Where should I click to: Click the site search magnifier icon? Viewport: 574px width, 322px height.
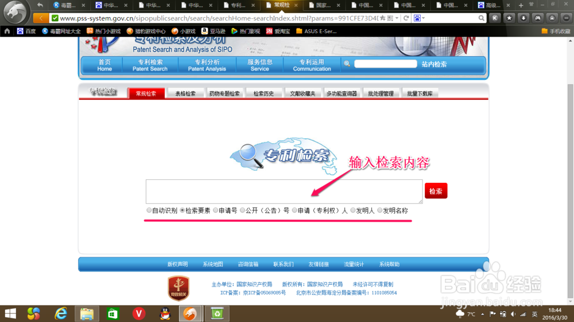point(347,64)
